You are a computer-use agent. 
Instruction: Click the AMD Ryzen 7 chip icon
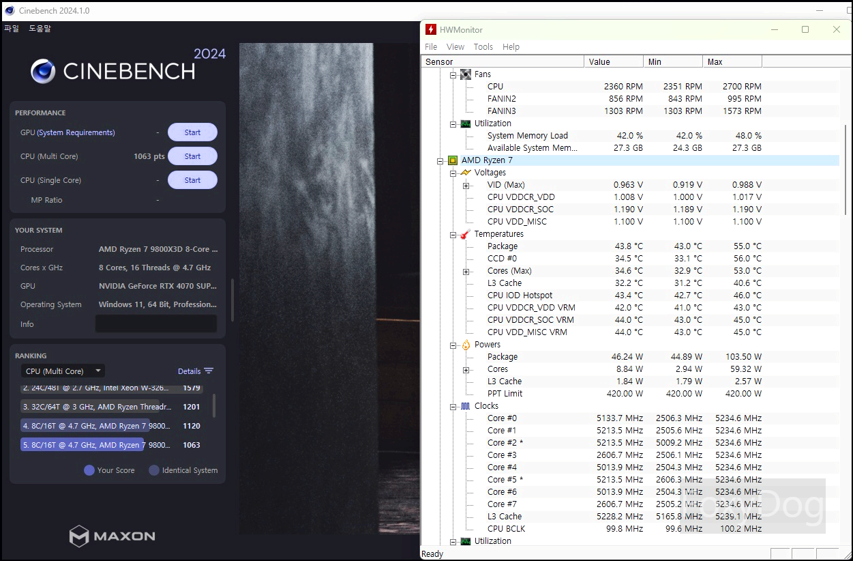tap(453, 160)
